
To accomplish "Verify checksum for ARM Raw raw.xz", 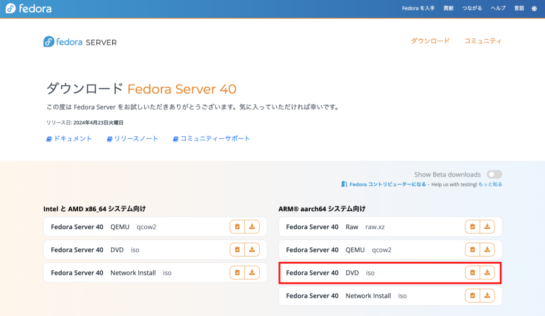I will 473,227.
